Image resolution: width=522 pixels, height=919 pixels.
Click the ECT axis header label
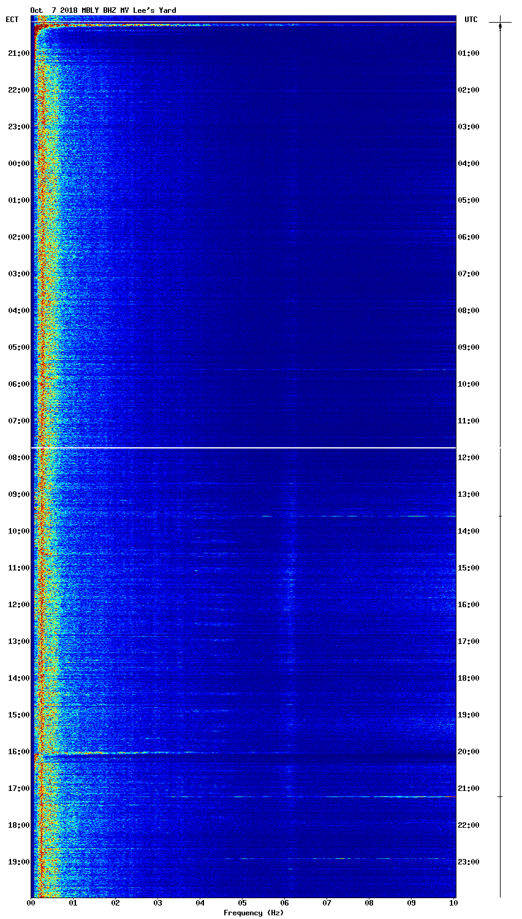12,20
